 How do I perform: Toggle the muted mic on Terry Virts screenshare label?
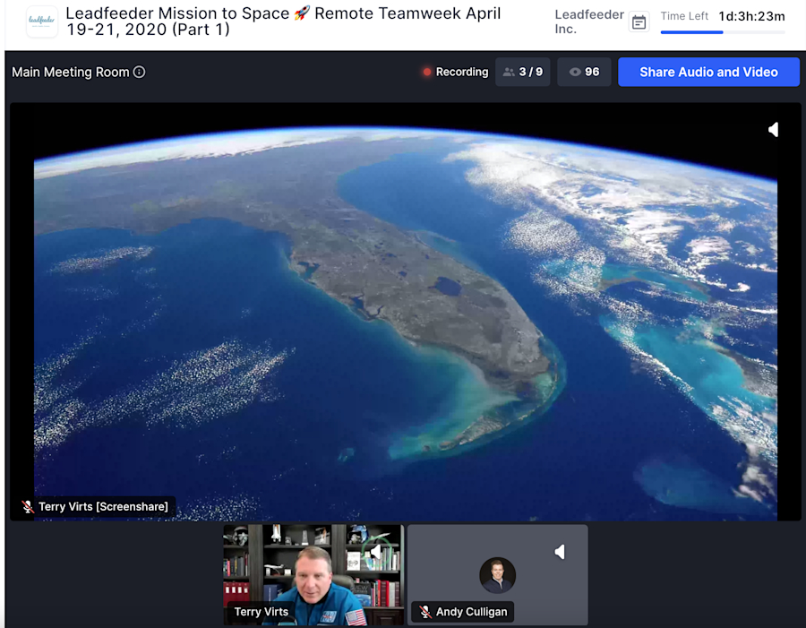pyautogui.click(x=26, y=506)
